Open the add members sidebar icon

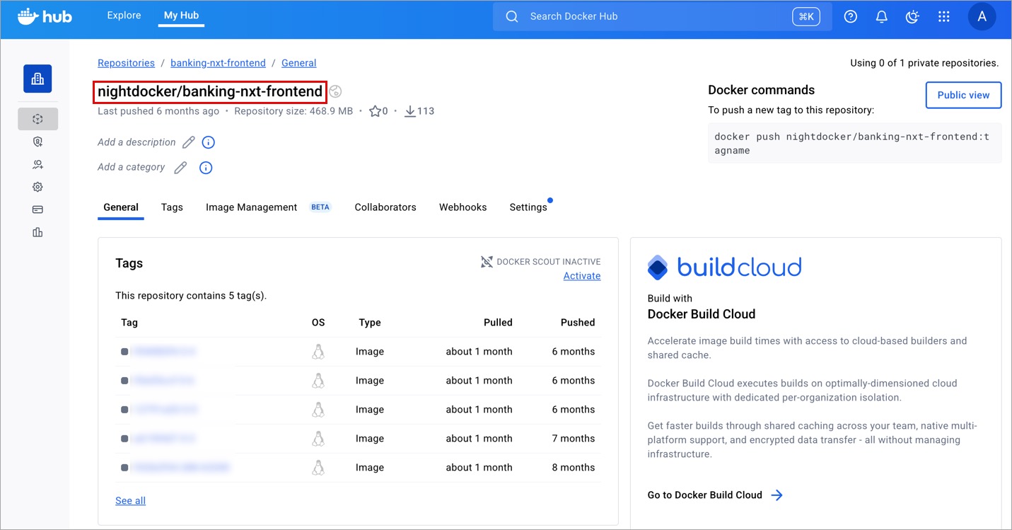(37, 164)
